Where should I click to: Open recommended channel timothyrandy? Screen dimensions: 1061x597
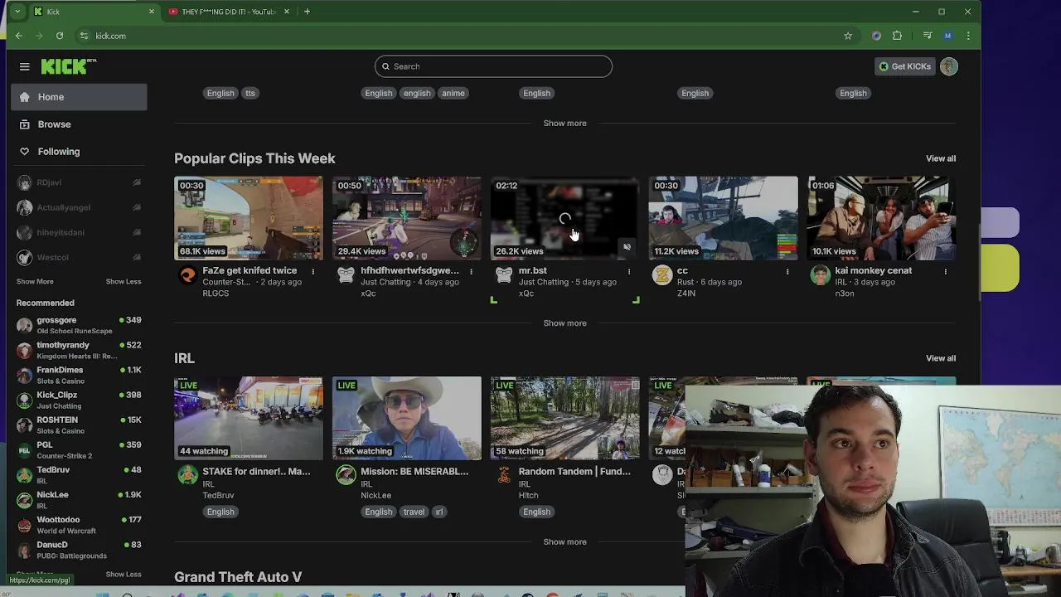[x=79, y=350]
